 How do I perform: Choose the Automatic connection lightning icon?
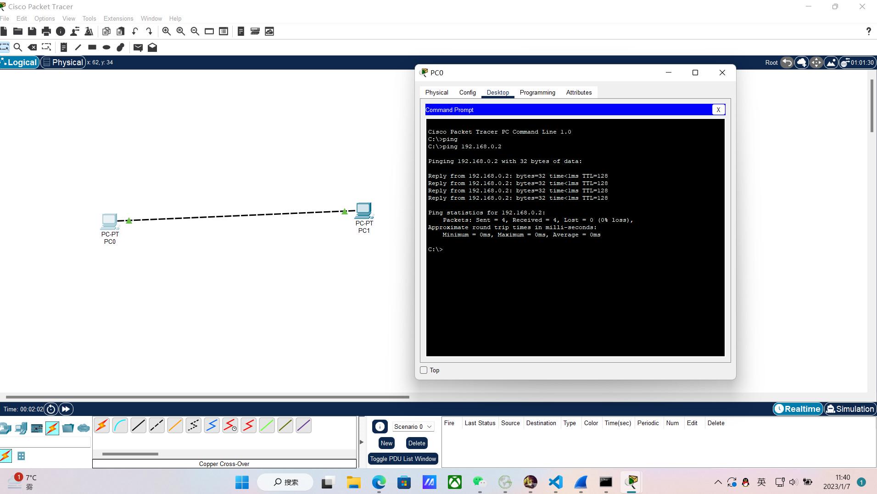(x=101, y=425)
